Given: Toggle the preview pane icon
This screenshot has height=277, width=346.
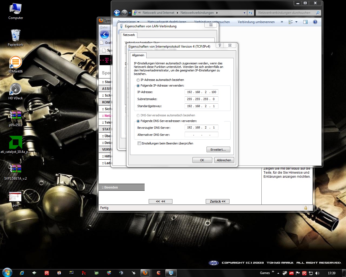Looking at the screenshot, I should click(305, 22).
